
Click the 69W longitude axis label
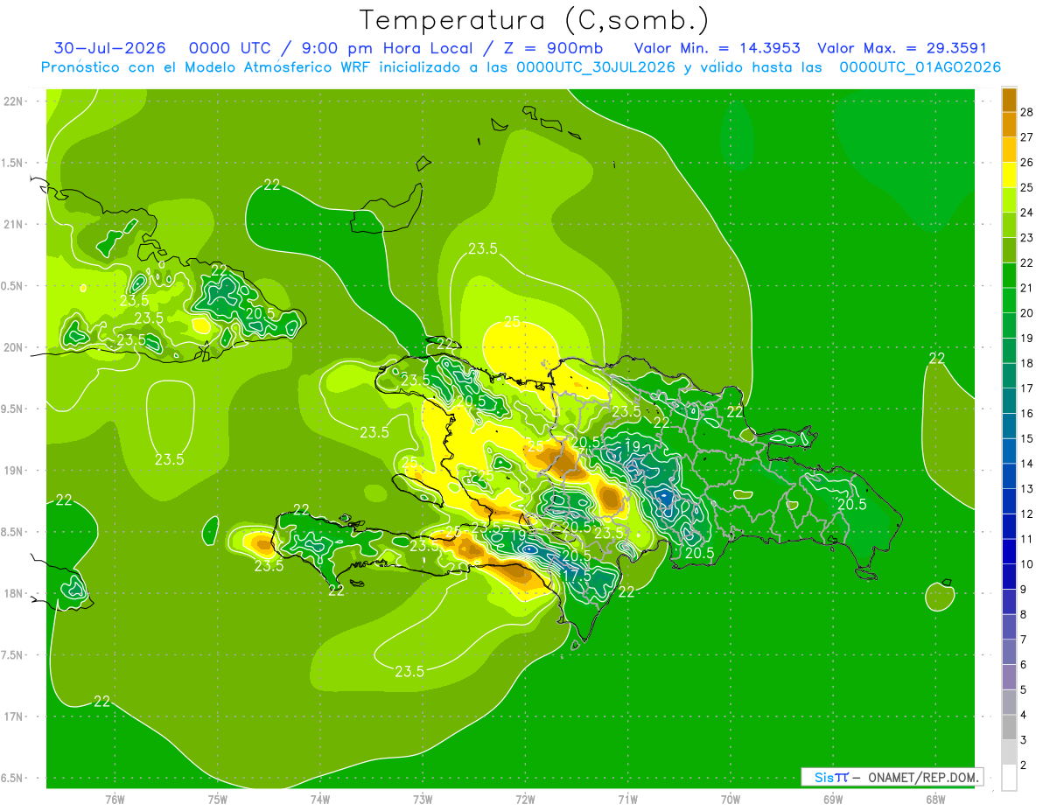click(833, 799)
